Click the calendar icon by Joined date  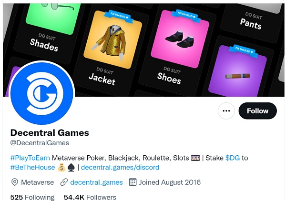tap(133, 182)
